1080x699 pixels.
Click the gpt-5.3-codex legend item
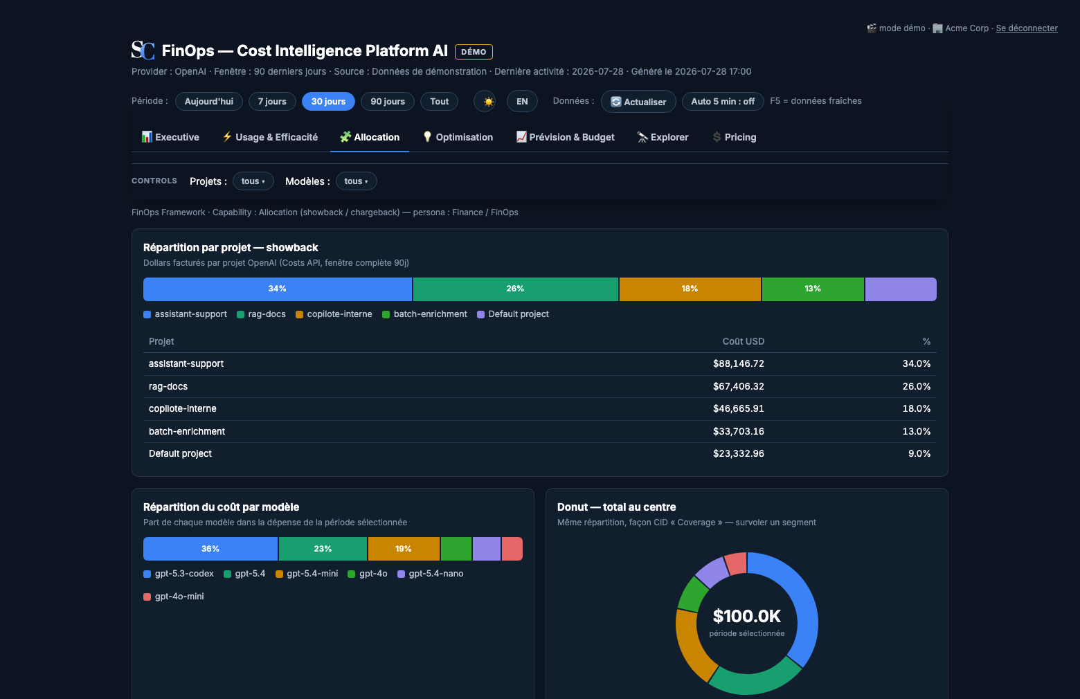click(179, 574)
